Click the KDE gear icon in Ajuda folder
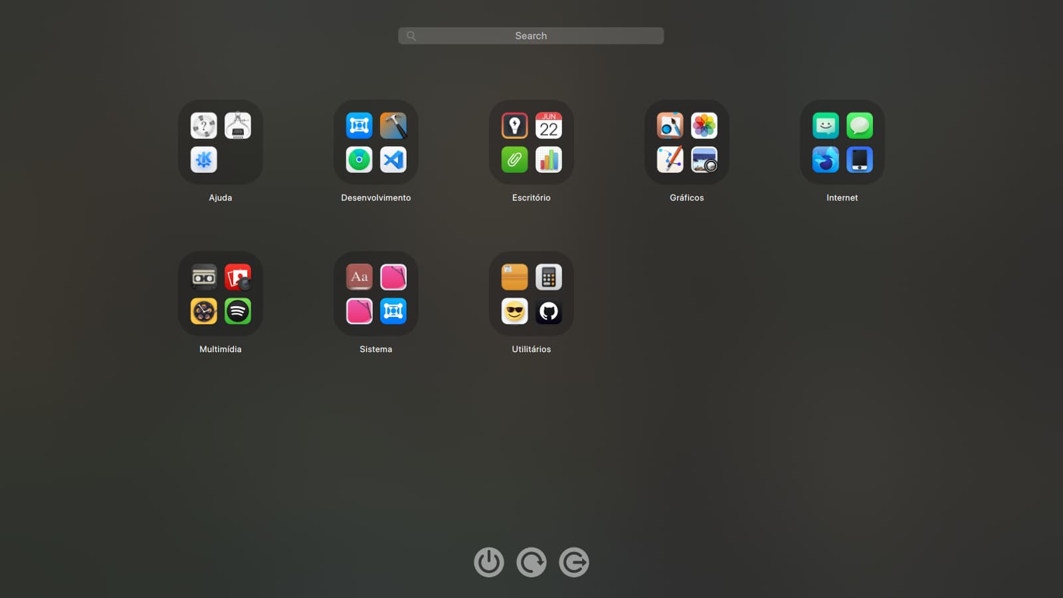The height and width of the screenshot is (598, 1063). point(204,159)
